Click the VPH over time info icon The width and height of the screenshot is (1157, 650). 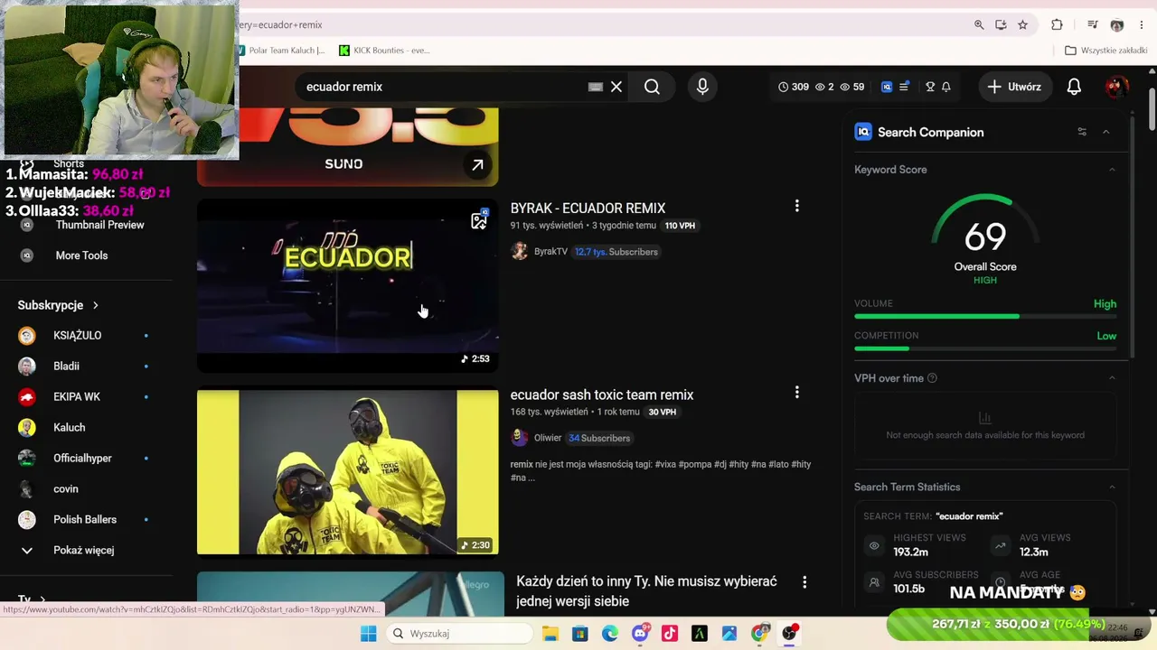(x=932, y=378)
